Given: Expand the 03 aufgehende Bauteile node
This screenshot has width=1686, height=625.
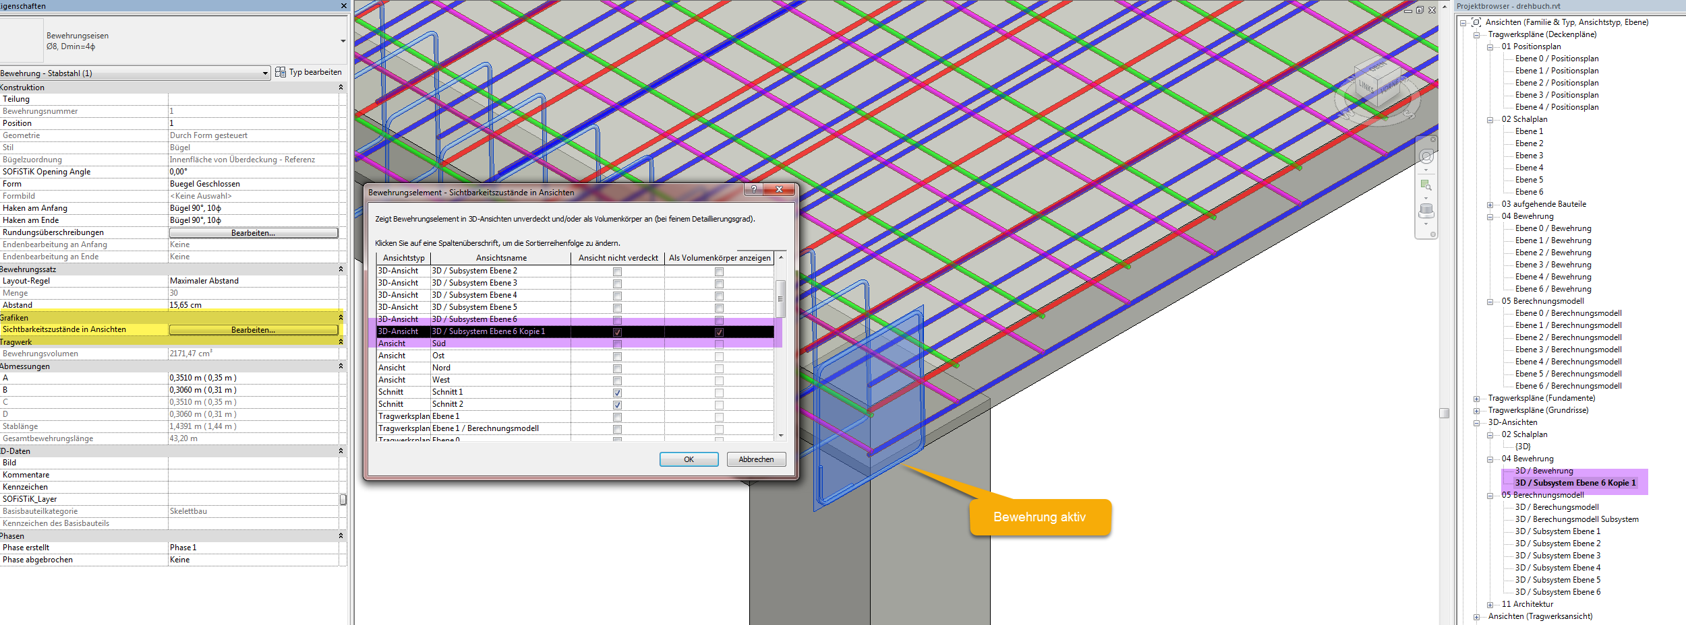Looking at the screenshot, I should tap(1490, 205).
